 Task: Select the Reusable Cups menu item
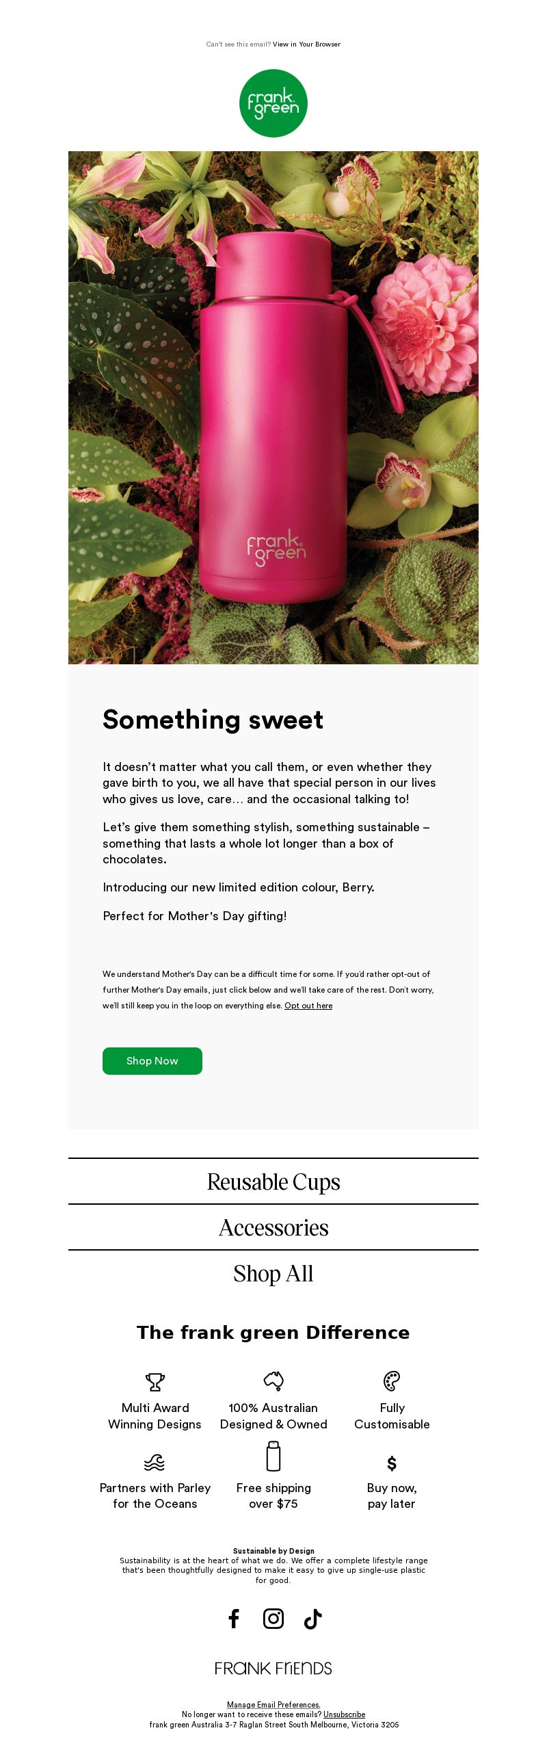pyautogui.click(x=273, y=1182)
